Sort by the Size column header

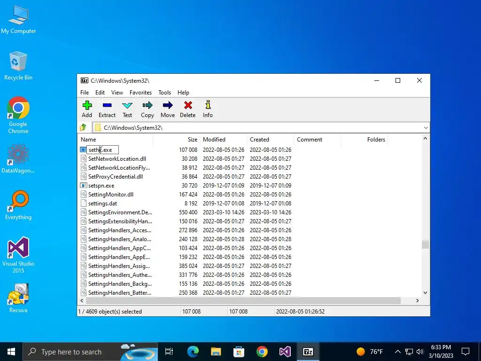(x=177, y=139)
